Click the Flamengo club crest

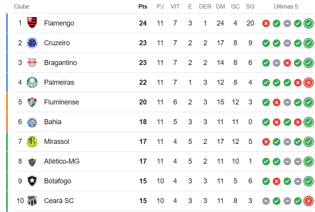tap(32, 23)
